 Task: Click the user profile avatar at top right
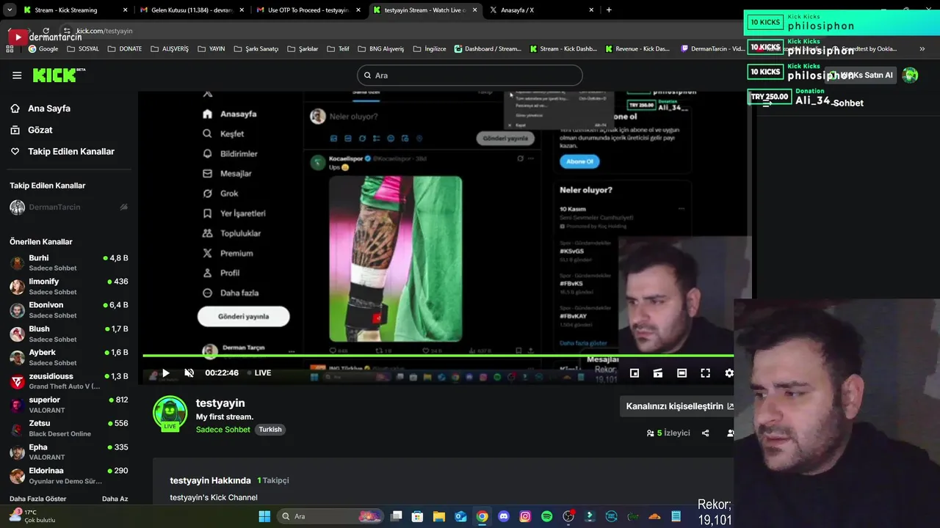910,75
